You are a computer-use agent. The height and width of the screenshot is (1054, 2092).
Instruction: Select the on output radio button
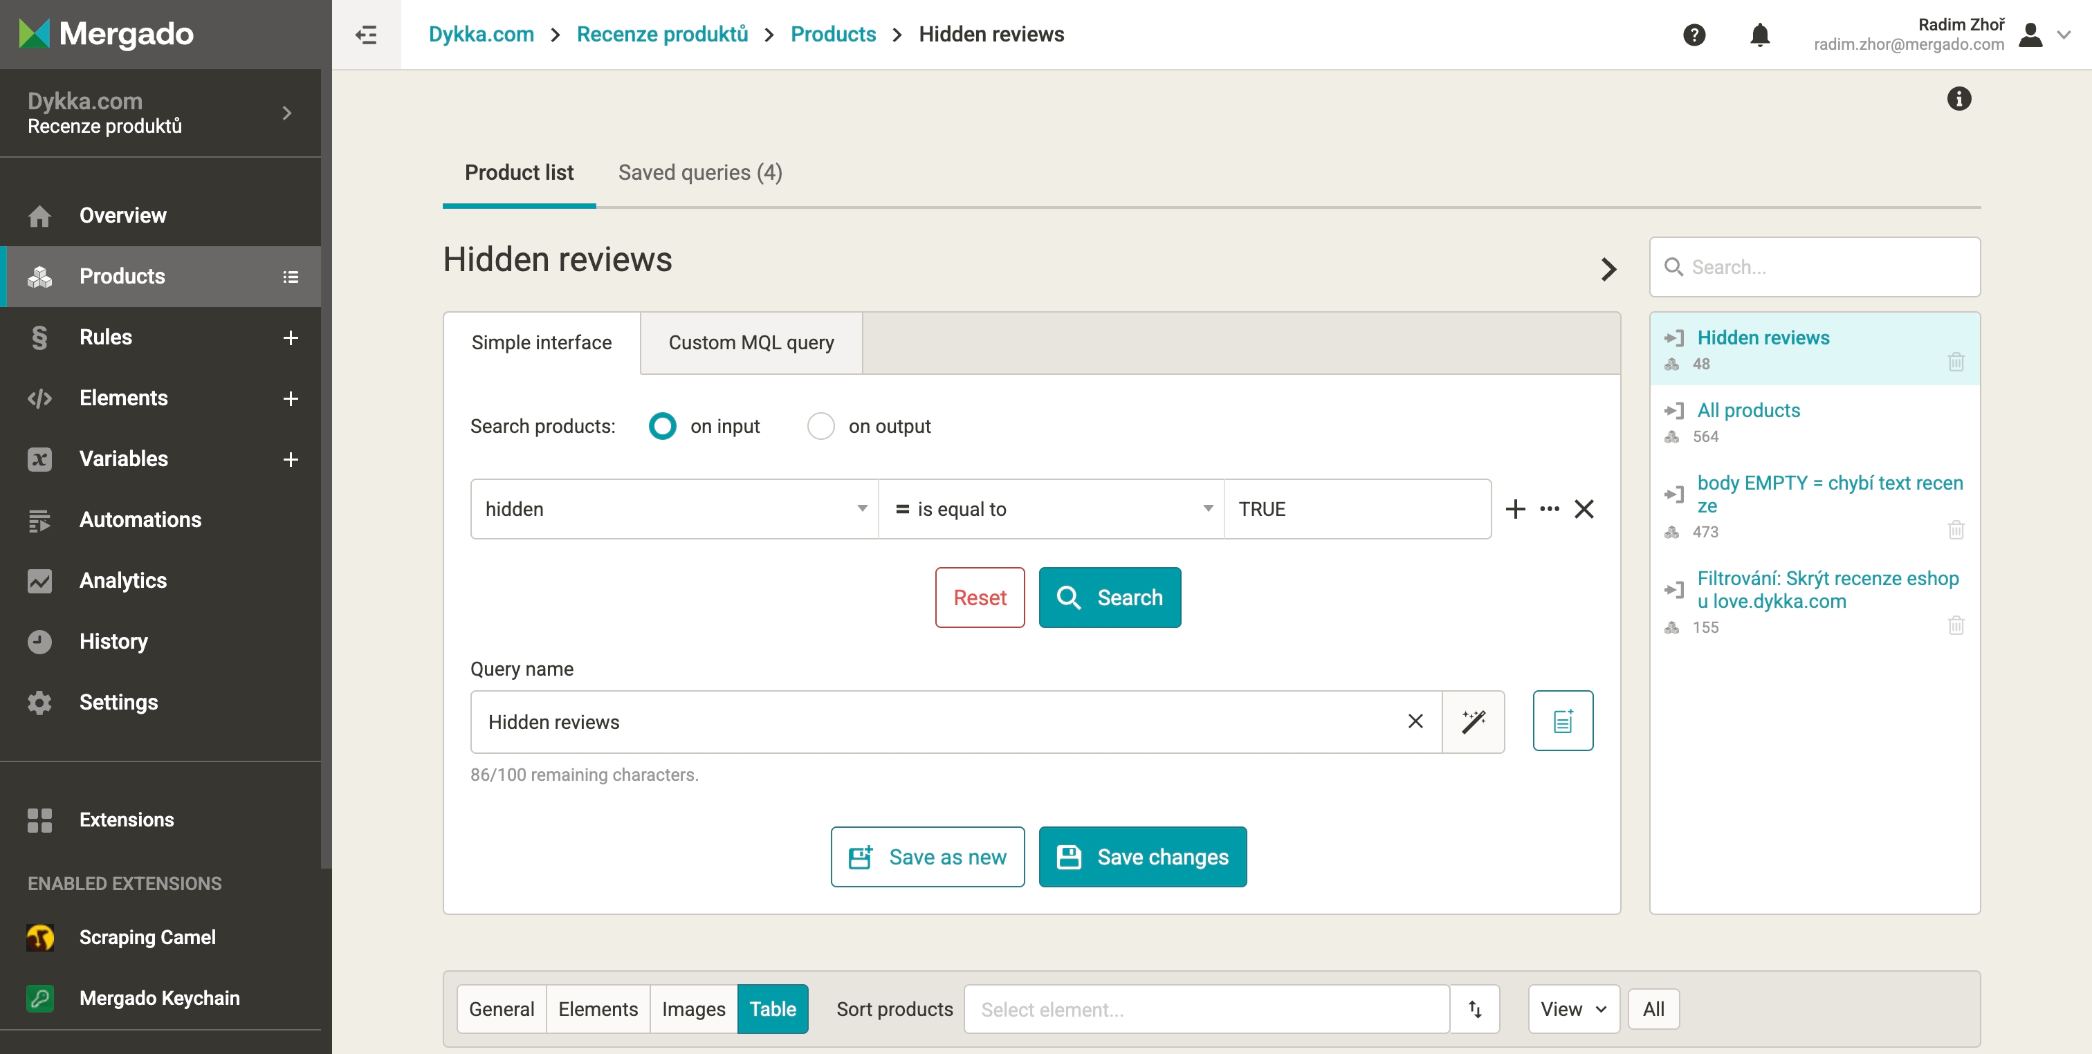tap(820, 426)
